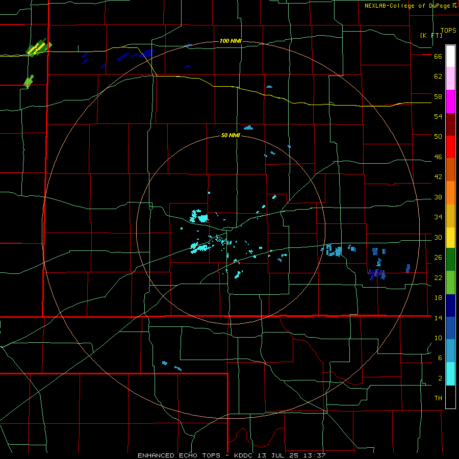Click the gold swatch between 38 and 34
This screenshot has width=459, height=459.
[x=450, y=216]
